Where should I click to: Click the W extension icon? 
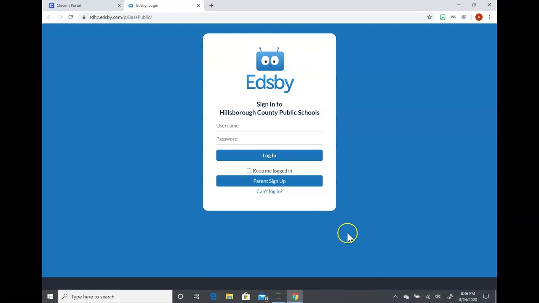point(453,17)
